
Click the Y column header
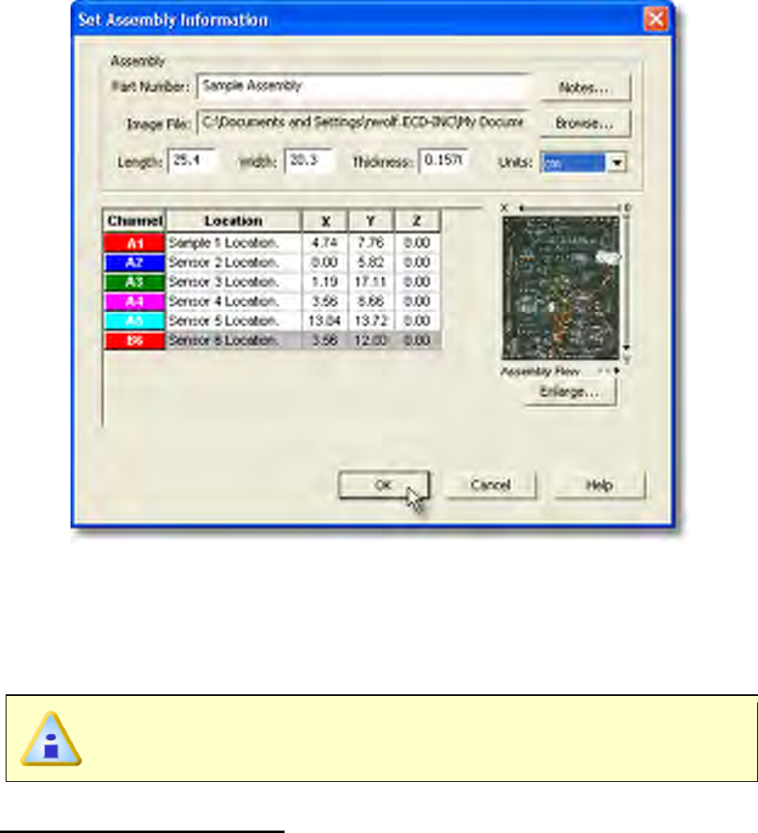pyautogui.click(x=371, y=221)
